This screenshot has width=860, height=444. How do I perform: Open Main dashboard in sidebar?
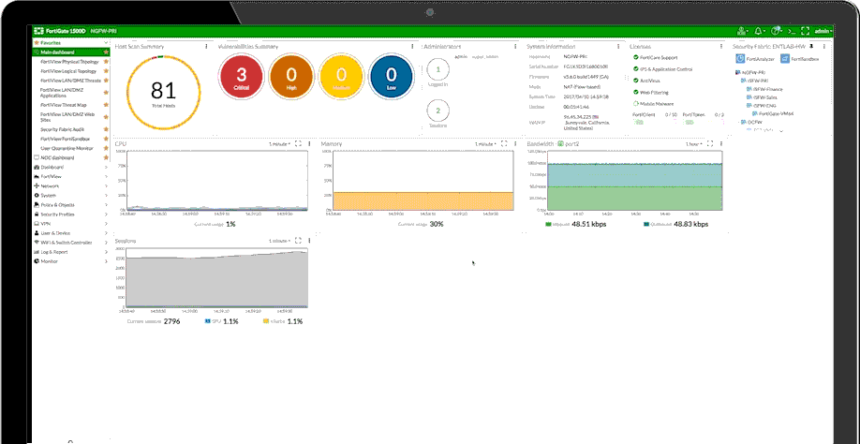coord(71,52)
